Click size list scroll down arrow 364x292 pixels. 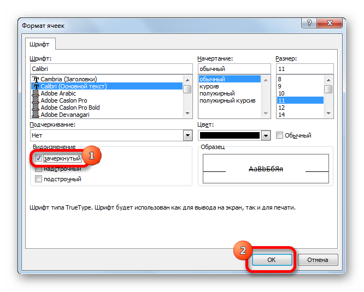328,114
